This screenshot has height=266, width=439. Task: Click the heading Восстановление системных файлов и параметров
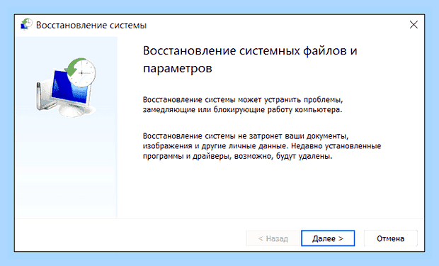[250, 60]
